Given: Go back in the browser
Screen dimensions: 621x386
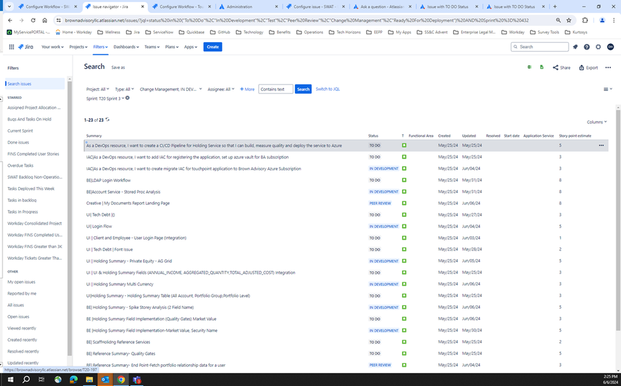Looking at the screenshot, I should pyautogui.click(x=10, y=20).
